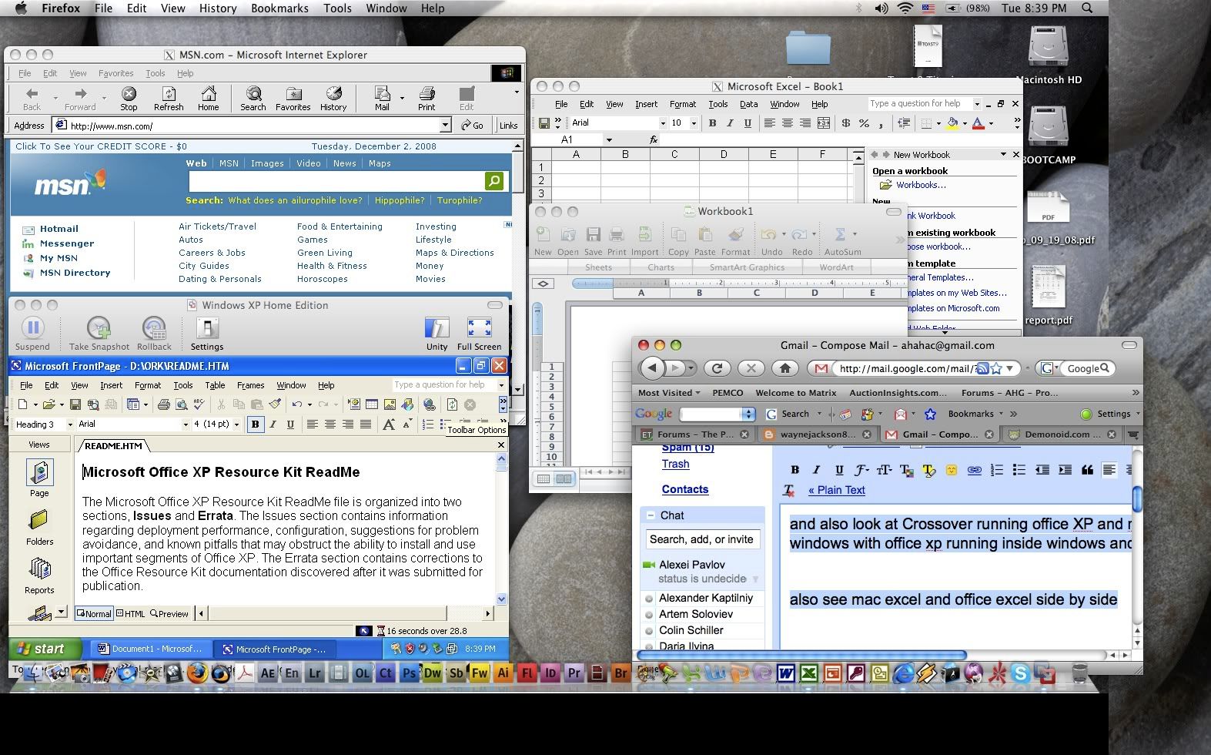Screen dimensions: 1211x755
Task: Click Firefox reload button in Gmail window
Action: (x=717, y=368)
